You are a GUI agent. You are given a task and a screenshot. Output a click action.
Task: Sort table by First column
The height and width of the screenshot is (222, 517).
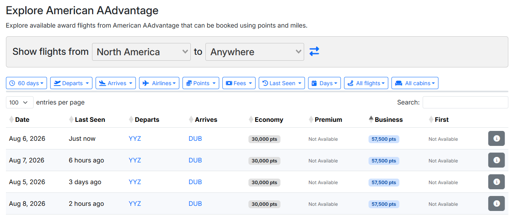click(x=439, y=119)
